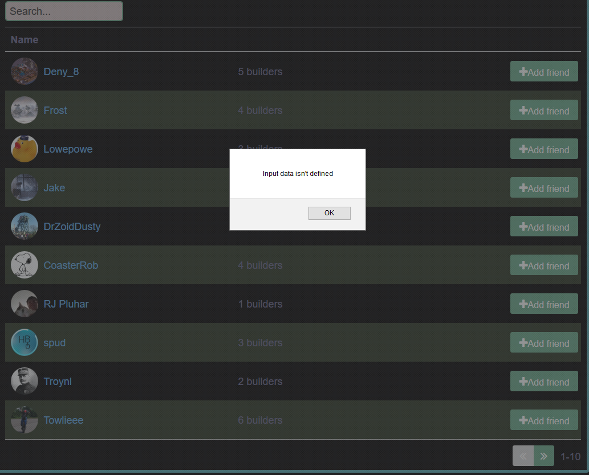Open Jake's profile link
This screenshot has height=475, width=589.
point(55,187)
